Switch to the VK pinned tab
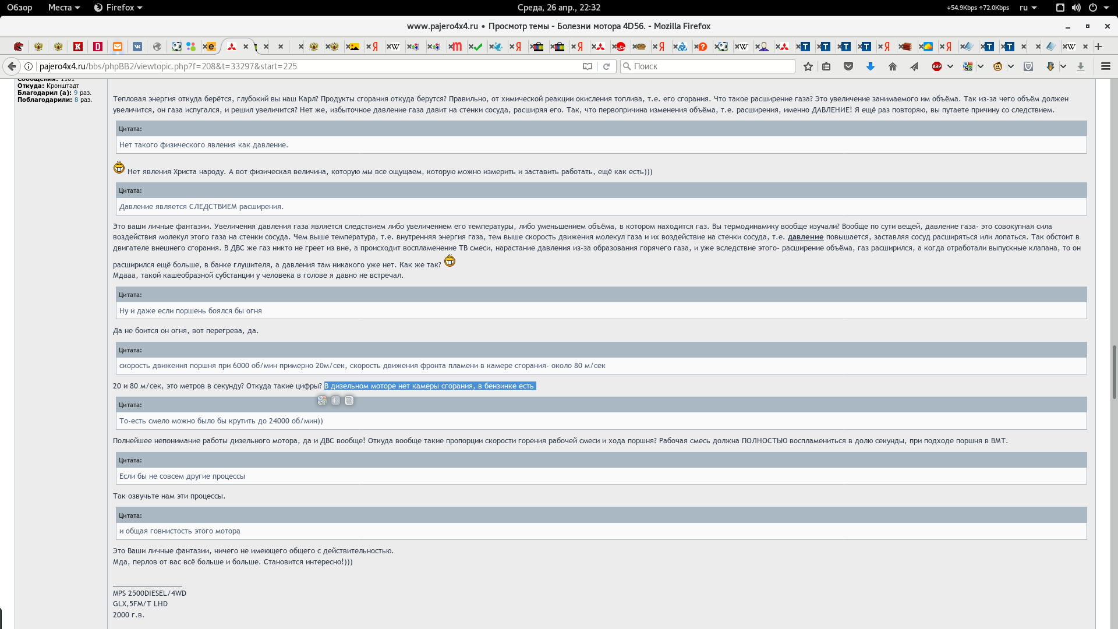Screen dimensions: 1118x629 tap(137, 47)
